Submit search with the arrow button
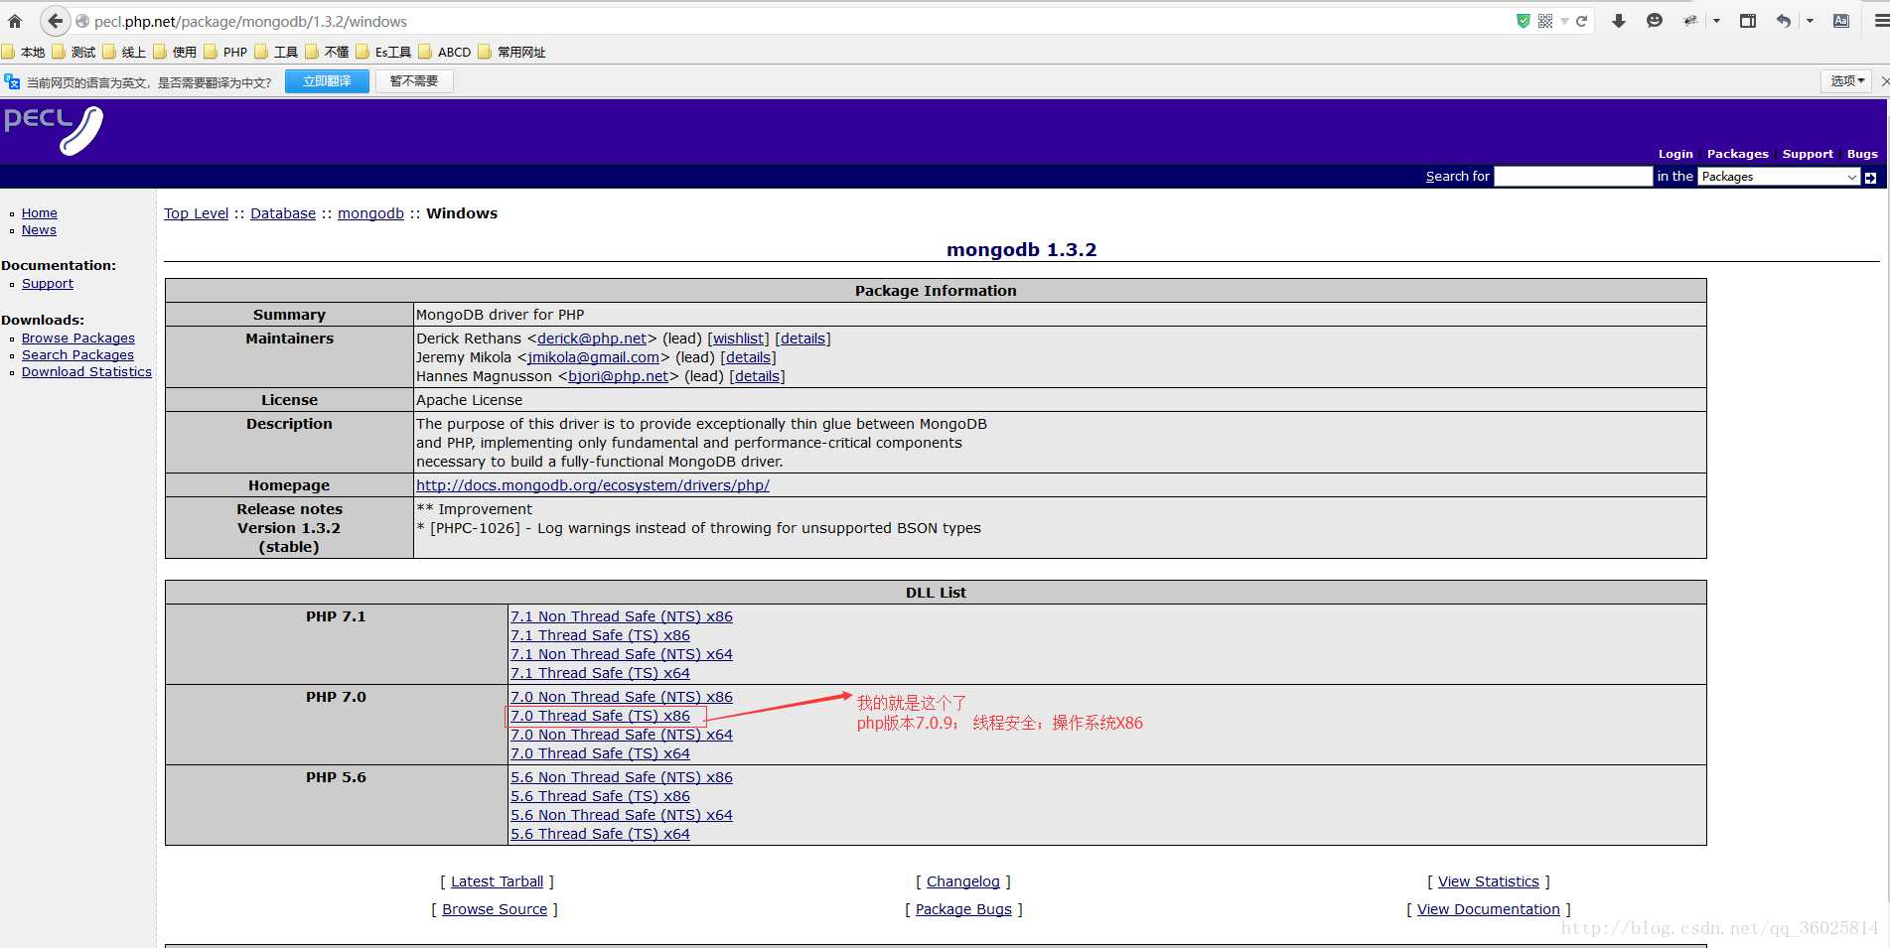1890x948 pixels. [x=1870, y=177]
